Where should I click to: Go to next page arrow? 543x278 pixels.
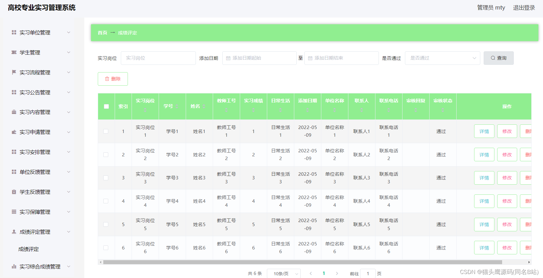[337, 273]
